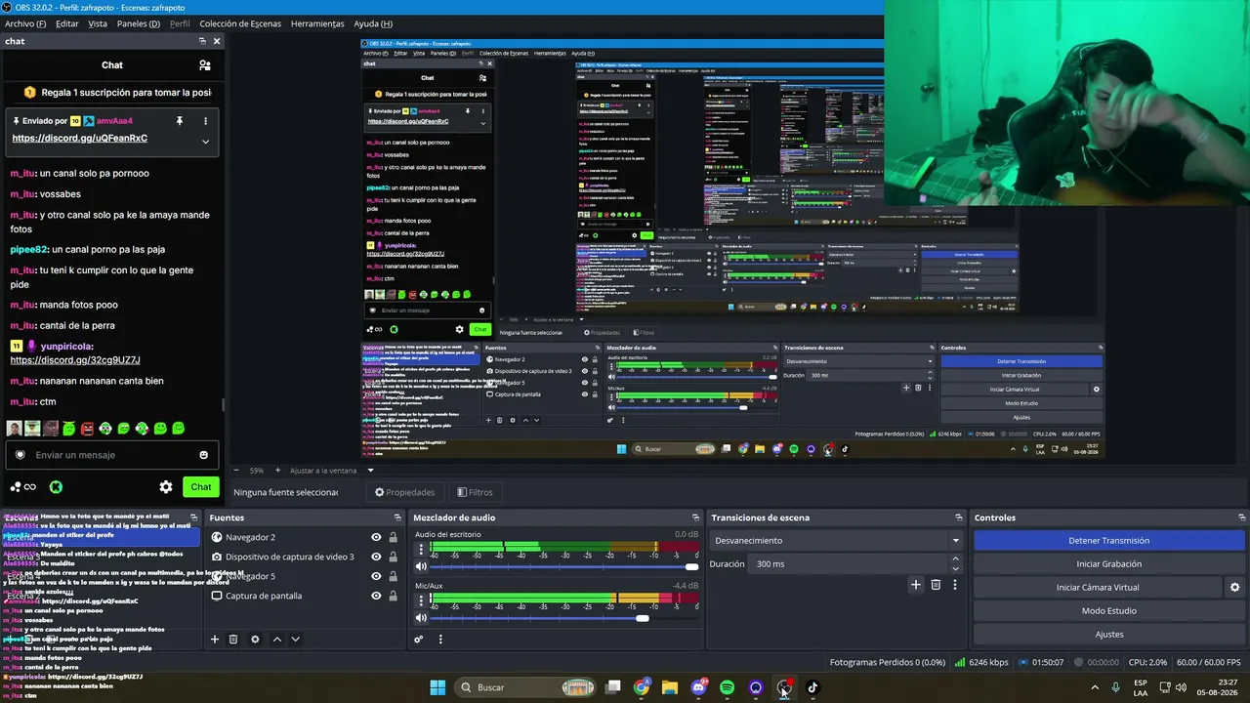The height and width of the screenshot is (703, 1250).
Task: Toggle lock on Captura de pantalla source
Action: click(393, 596)
